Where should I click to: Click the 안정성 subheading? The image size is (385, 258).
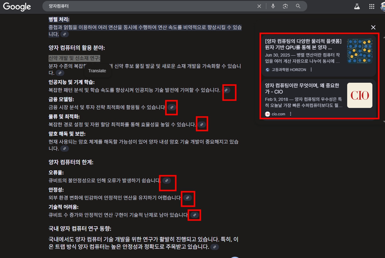coord(56,190)
